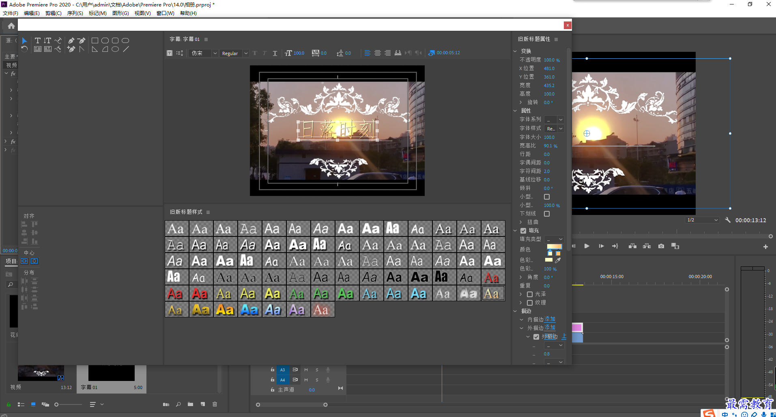The width and height of the screenshot is (776, 417).
Task: Click the Export Frame camera button
Action: pyautogui.click(x=661, y=246)
